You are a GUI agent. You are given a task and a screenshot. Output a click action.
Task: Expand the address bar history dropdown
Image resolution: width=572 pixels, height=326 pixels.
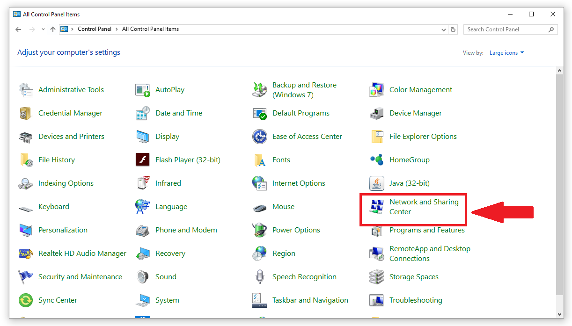pyautogui.click(x=444, y=29)
